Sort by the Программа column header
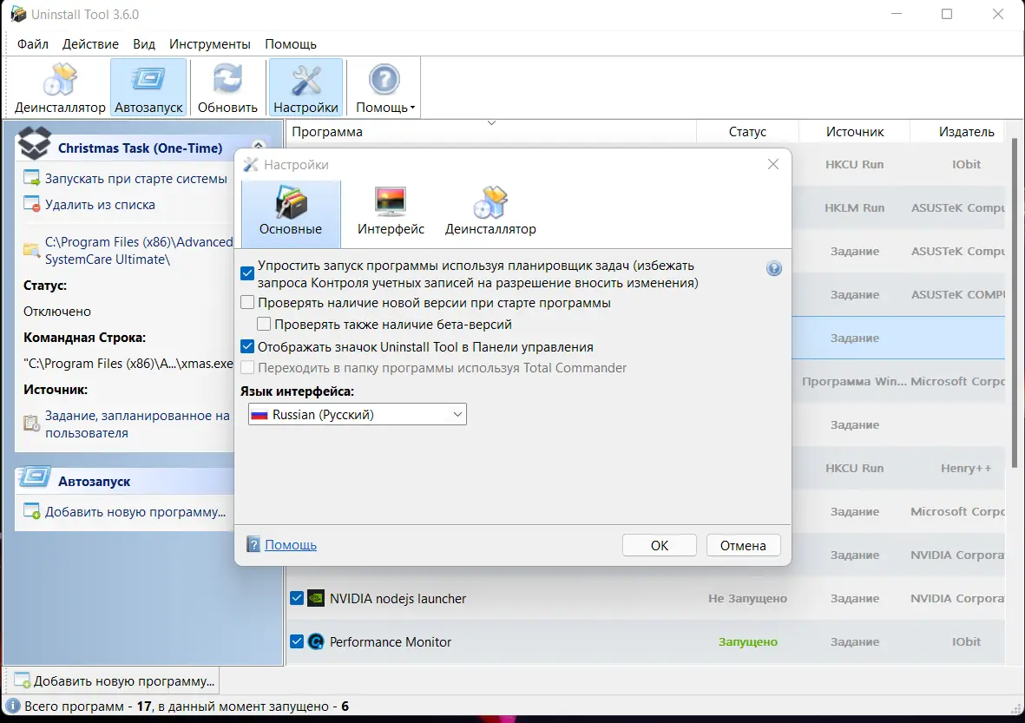The height and width of the screenshot is (723, 1025). coord(491,131)
